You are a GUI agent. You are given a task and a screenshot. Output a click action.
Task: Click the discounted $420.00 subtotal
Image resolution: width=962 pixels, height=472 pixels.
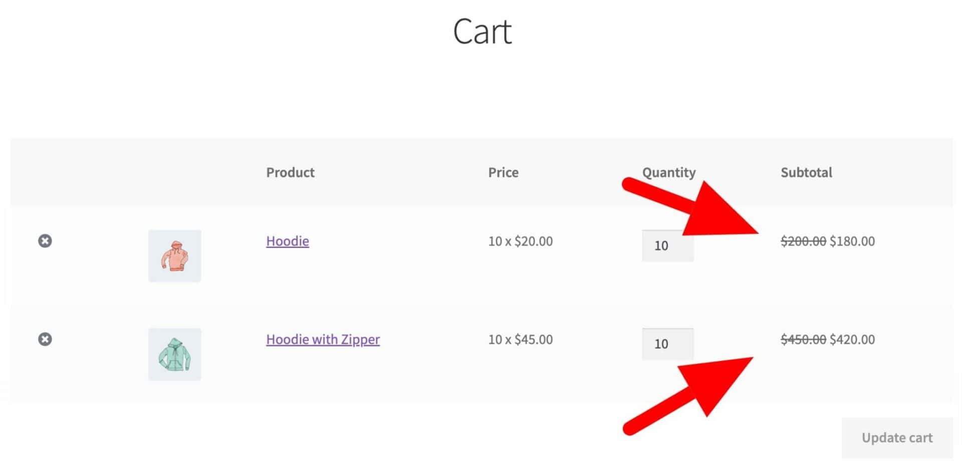coord(852,339)
